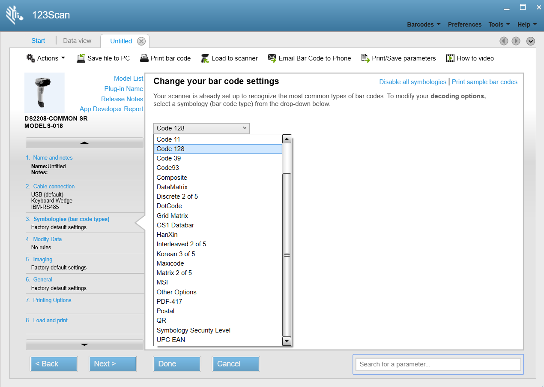Click the sidebar steps scroll-up arrow bar
544x387 pixels.
(84, 143)
